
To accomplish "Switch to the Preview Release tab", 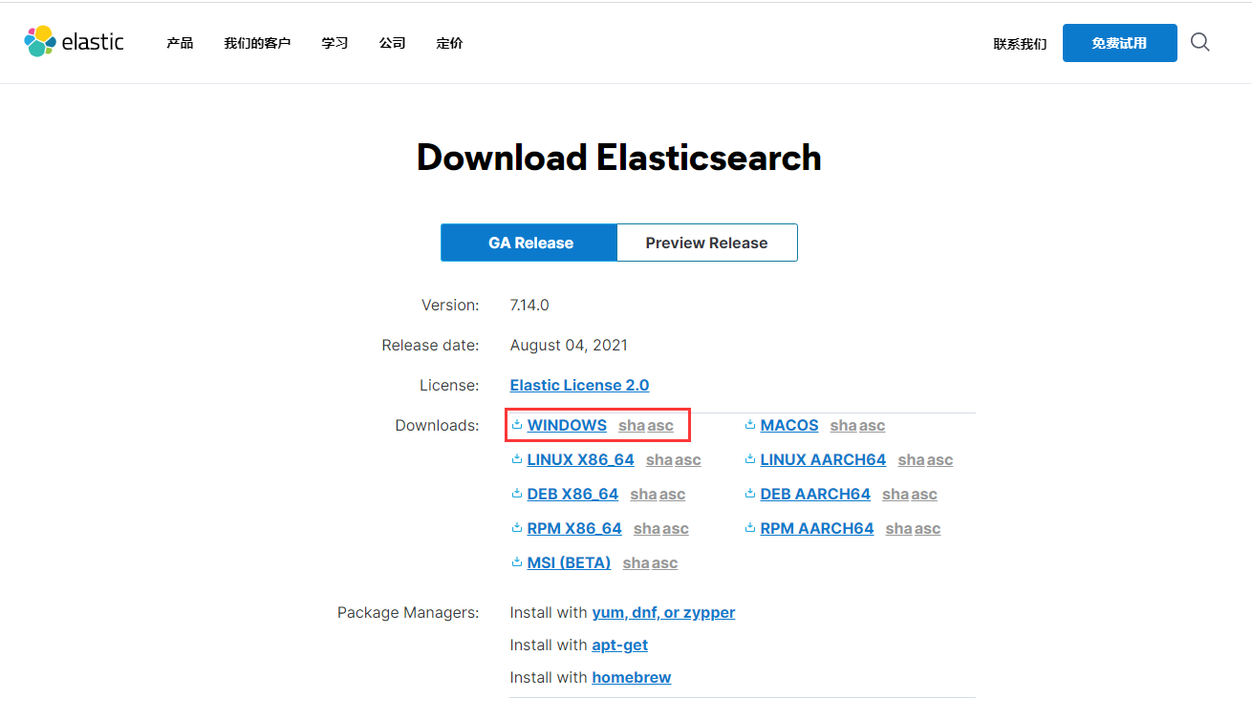I will [x=706, y=243].
